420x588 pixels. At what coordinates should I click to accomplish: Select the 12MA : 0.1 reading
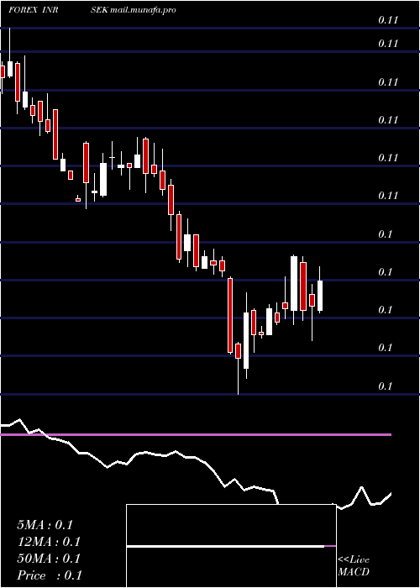coord(49,542)
